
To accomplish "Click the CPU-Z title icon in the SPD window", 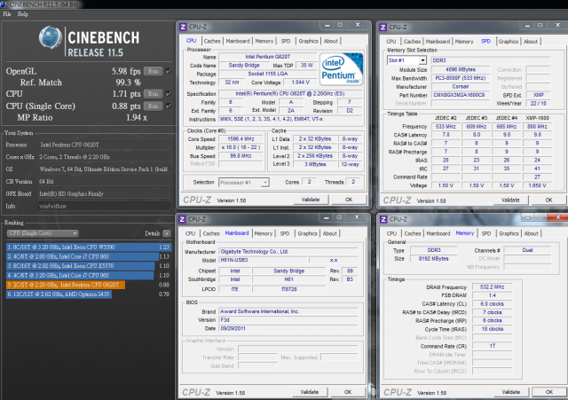I will 383,27.
